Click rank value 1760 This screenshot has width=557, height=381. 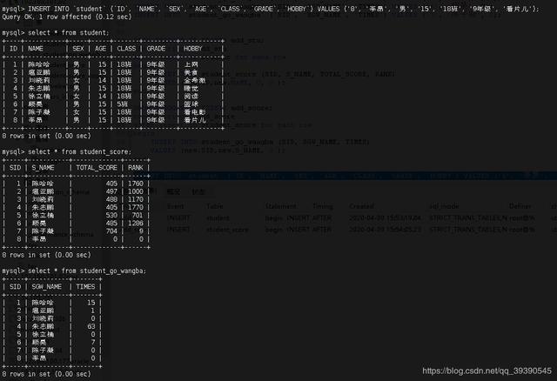pyautogui.click(x=136, y=184)
